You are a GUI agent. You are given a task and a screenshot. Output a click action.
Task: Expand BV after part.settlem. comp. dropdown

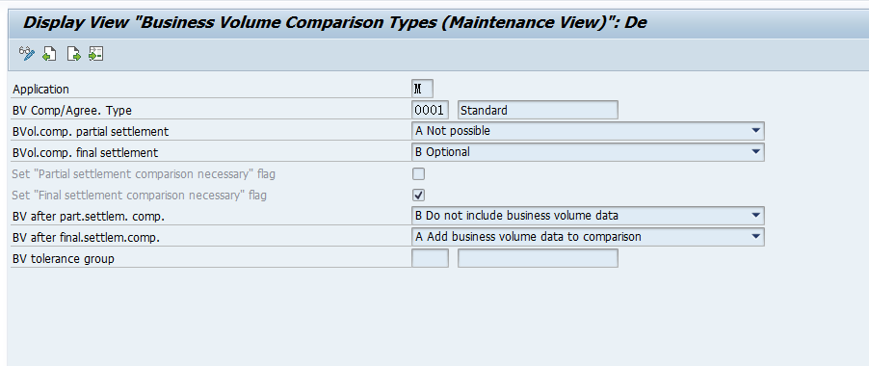tap(588, 216)
